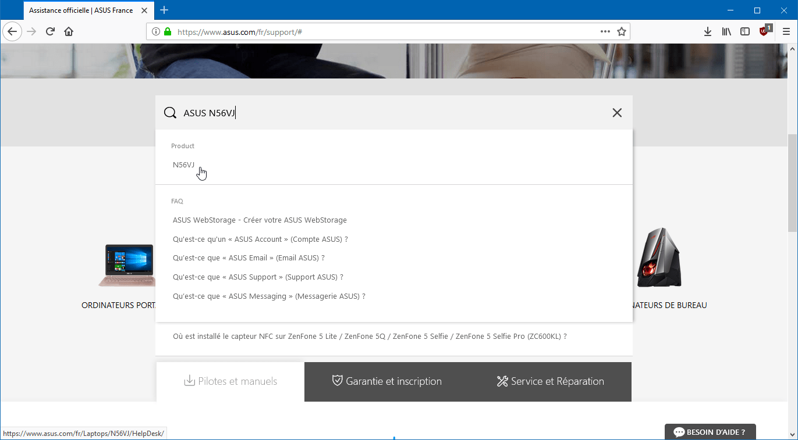Click the address bar URL

(240, 32)
